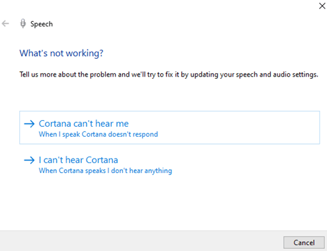Viewport: 327px width, 251px height.
Task: Click When Cortana speaks I don't hear anything
Action: tap(106, 170)
